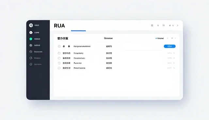Select the radio circle of the third list row
209x120 pixels.
pos(59,58)
